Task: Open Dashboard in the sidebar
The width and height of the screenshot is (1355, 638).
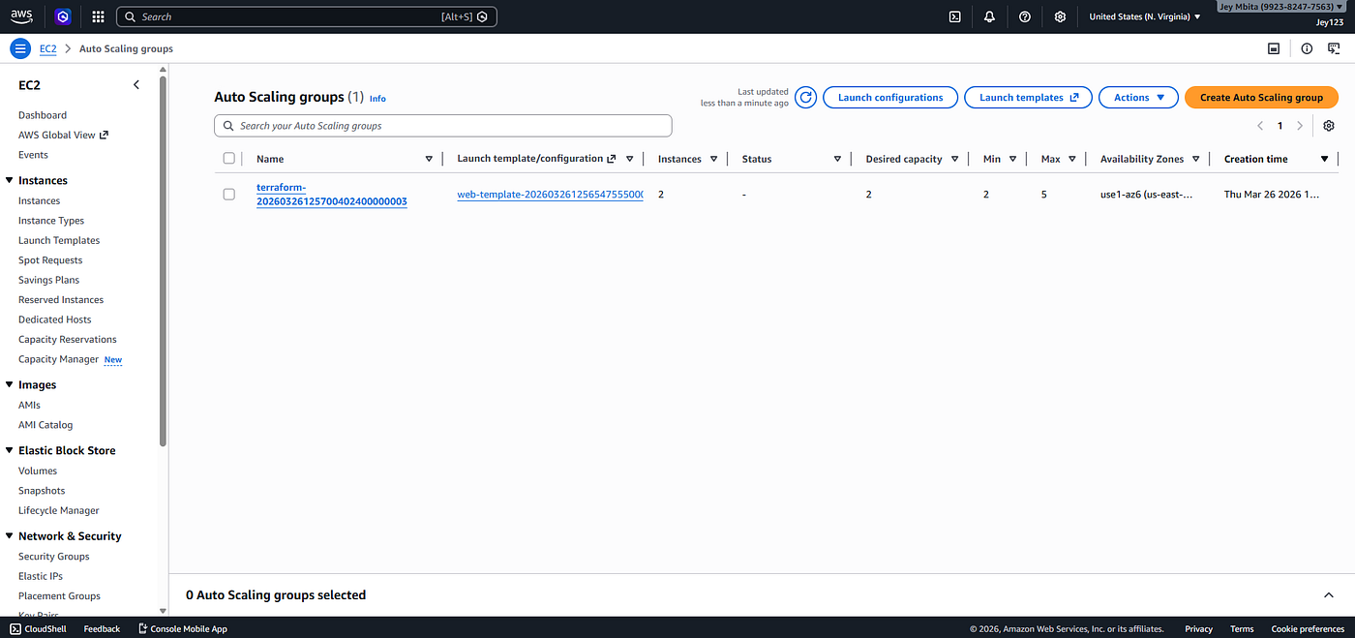Action: point(43,115)
